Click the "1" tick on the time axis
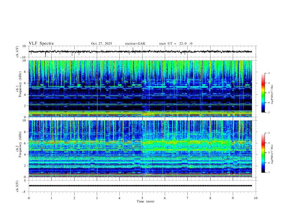Image resolution: width=288 pixels, height=222 pixels. click(51, 198)
